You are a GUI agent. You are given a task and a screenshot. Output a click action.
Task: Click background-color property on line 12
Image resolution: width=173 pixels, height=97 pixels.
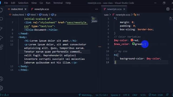[132, 59]
